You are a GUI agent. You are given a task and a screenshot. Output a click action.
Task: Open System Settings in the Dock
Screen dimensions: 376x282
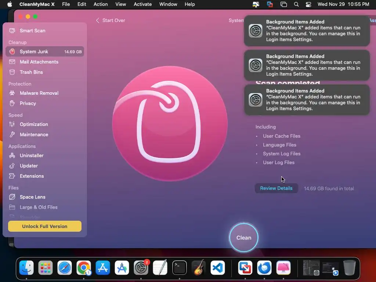point(141,268)
